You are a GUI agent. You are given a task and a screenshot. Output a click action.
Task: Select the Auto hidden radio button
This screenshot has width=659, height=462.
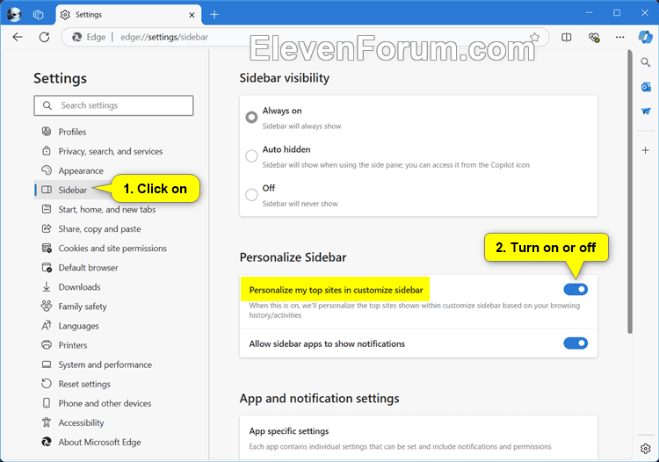(251, 155)
